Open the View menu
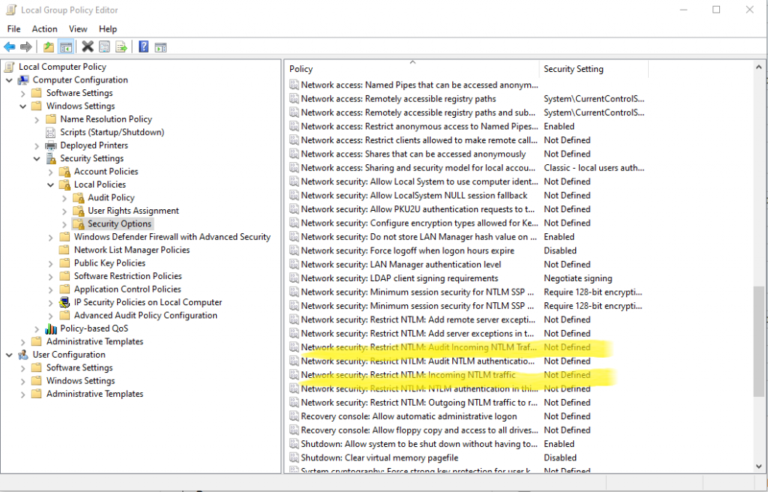Image resolution: width=768 pixels, height=492 pixels. tap(78, 28)
